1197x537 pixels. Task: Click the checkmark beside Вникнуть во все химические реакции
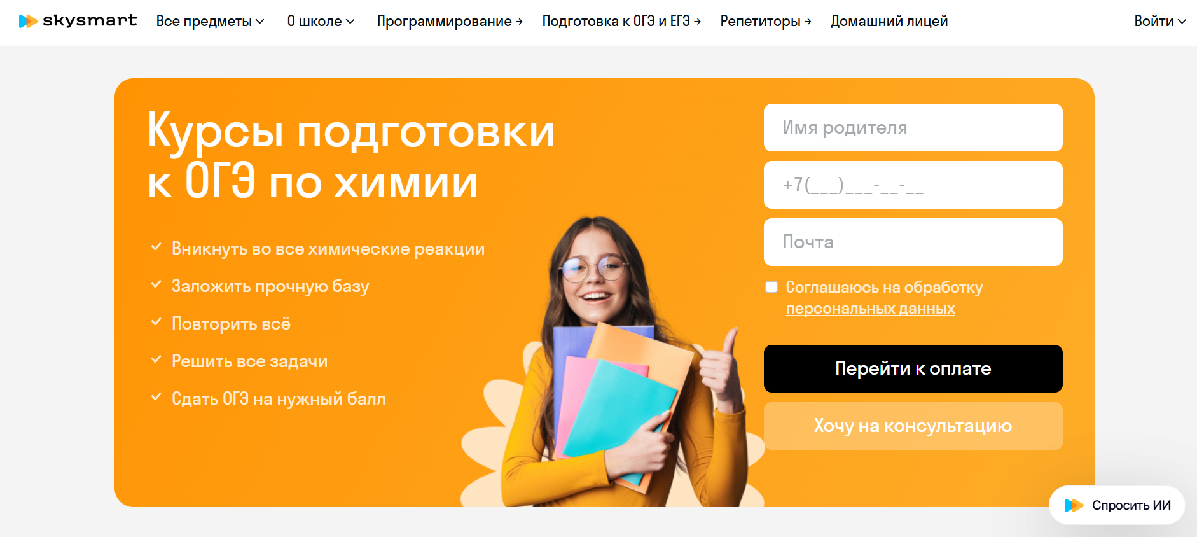pos(156,247)
